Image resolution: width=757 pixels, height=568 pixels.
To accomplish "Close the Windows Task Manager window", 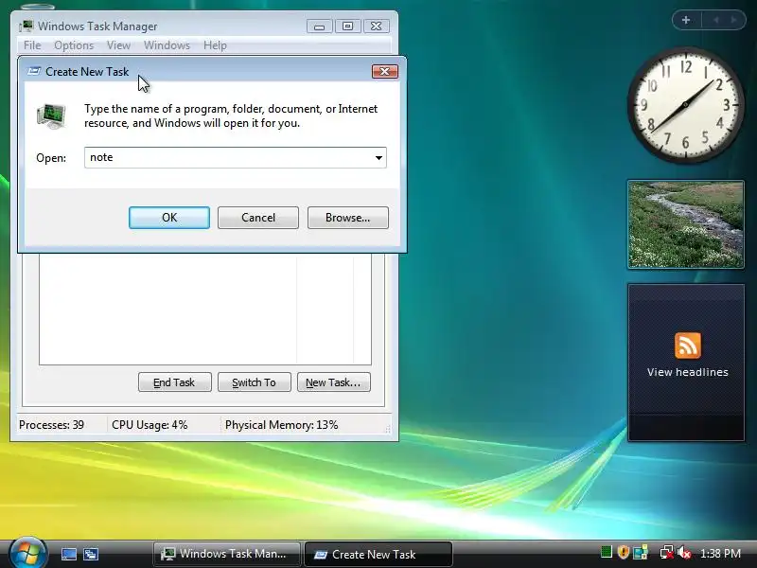I will click(376, 27).
